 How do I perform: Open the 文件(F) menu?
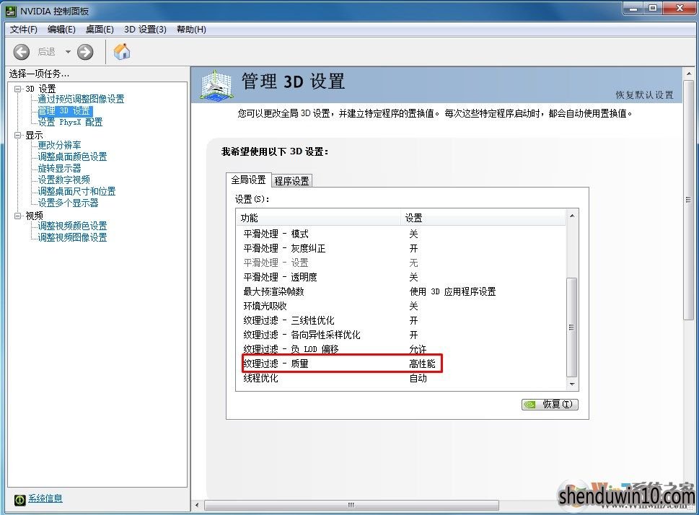pos(24,30)
